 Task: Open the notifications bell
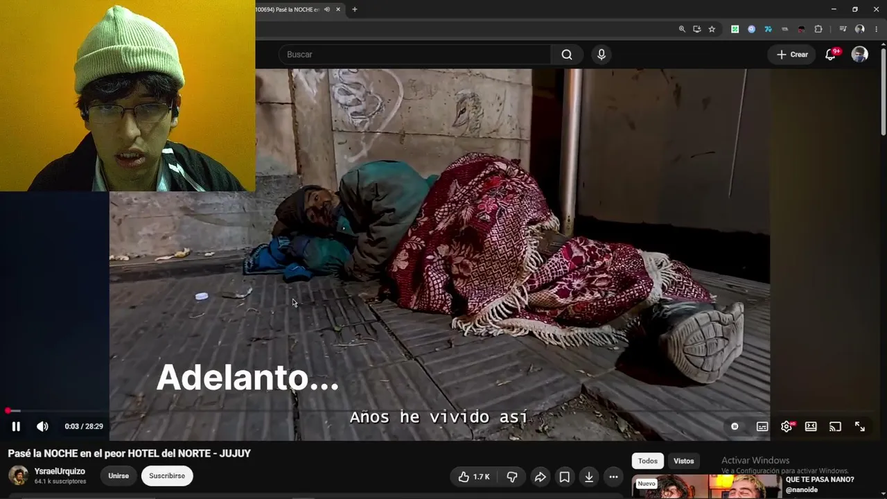point(831,55)
